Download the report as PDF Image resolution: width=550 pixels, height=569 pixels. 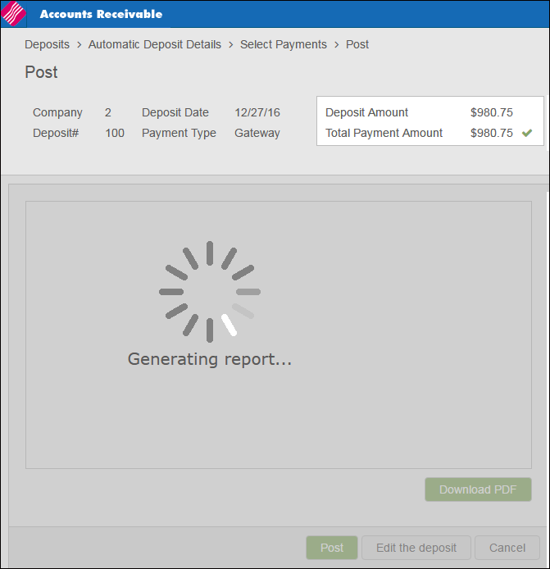[478, 489]
